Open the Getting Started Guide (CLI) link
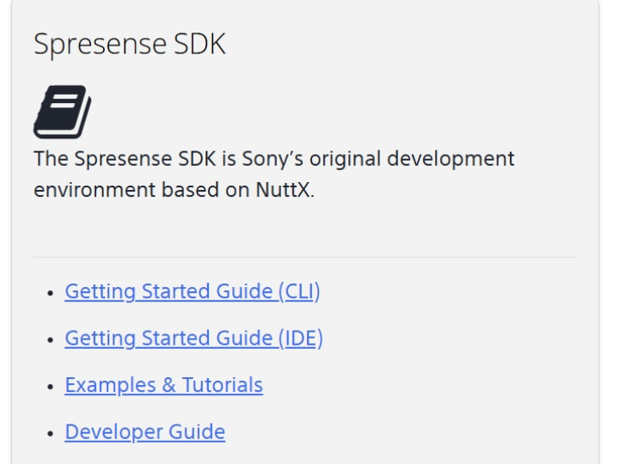 tap(192, 291)
